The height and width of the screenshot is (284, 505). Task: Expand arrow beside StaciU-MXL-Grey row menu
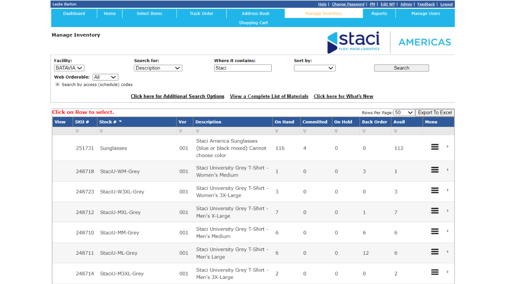pos(447,211)
